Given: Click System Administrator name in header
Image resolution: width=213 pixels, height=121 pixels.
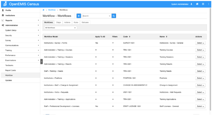Looking at the screenshot, I should pos(180,4).
